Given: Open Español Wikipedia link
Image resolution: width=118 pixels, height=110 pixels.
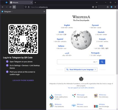Looking at the screenshot, I should pos(60,39).
